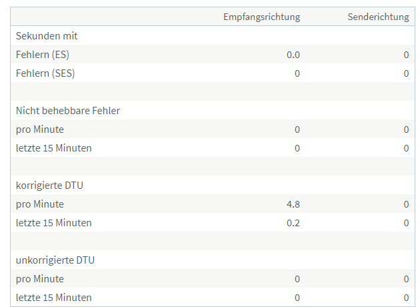Viewport: 420px width, 307px height.
Task: Click the Fehlern (SES) row label
Action: coord(45,73)
